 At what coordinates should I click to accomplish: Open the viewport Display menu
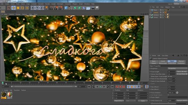click(18, 14)
